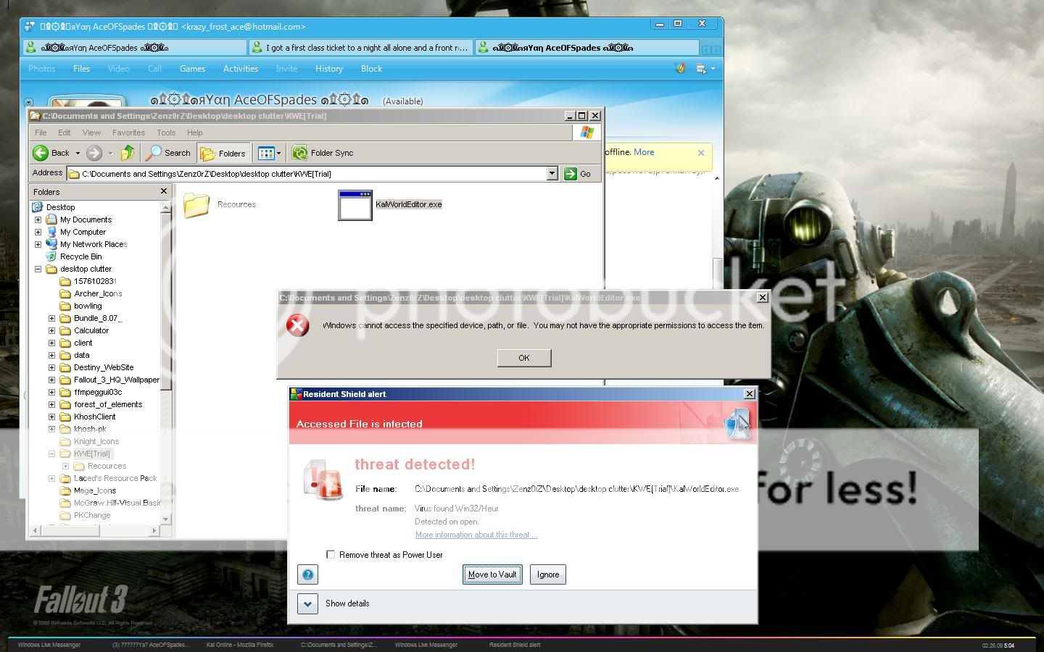The image size is (1044, 652).
Task: Open the Recources folder icon
Action: (196, 205)
